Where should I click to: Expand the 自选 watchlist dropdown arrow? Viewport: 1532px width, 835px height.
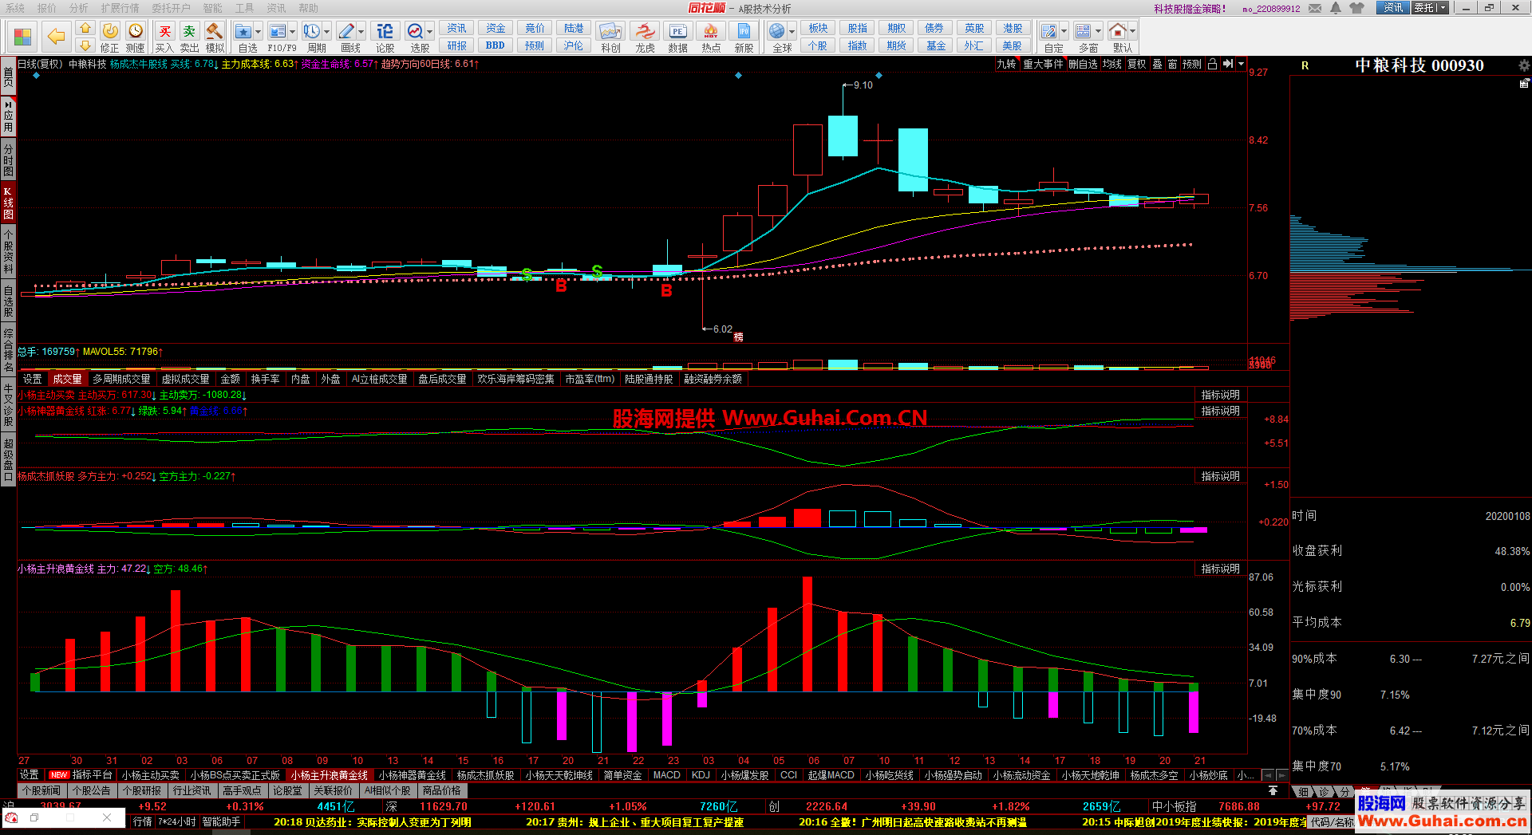(259, 32)
